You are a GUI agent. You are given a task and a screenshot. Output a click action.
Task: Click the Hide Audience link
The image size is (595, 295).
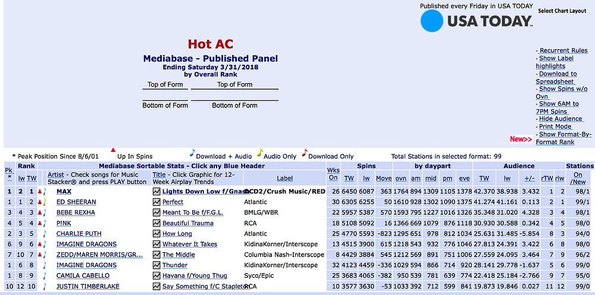click(x=560, y=119)
